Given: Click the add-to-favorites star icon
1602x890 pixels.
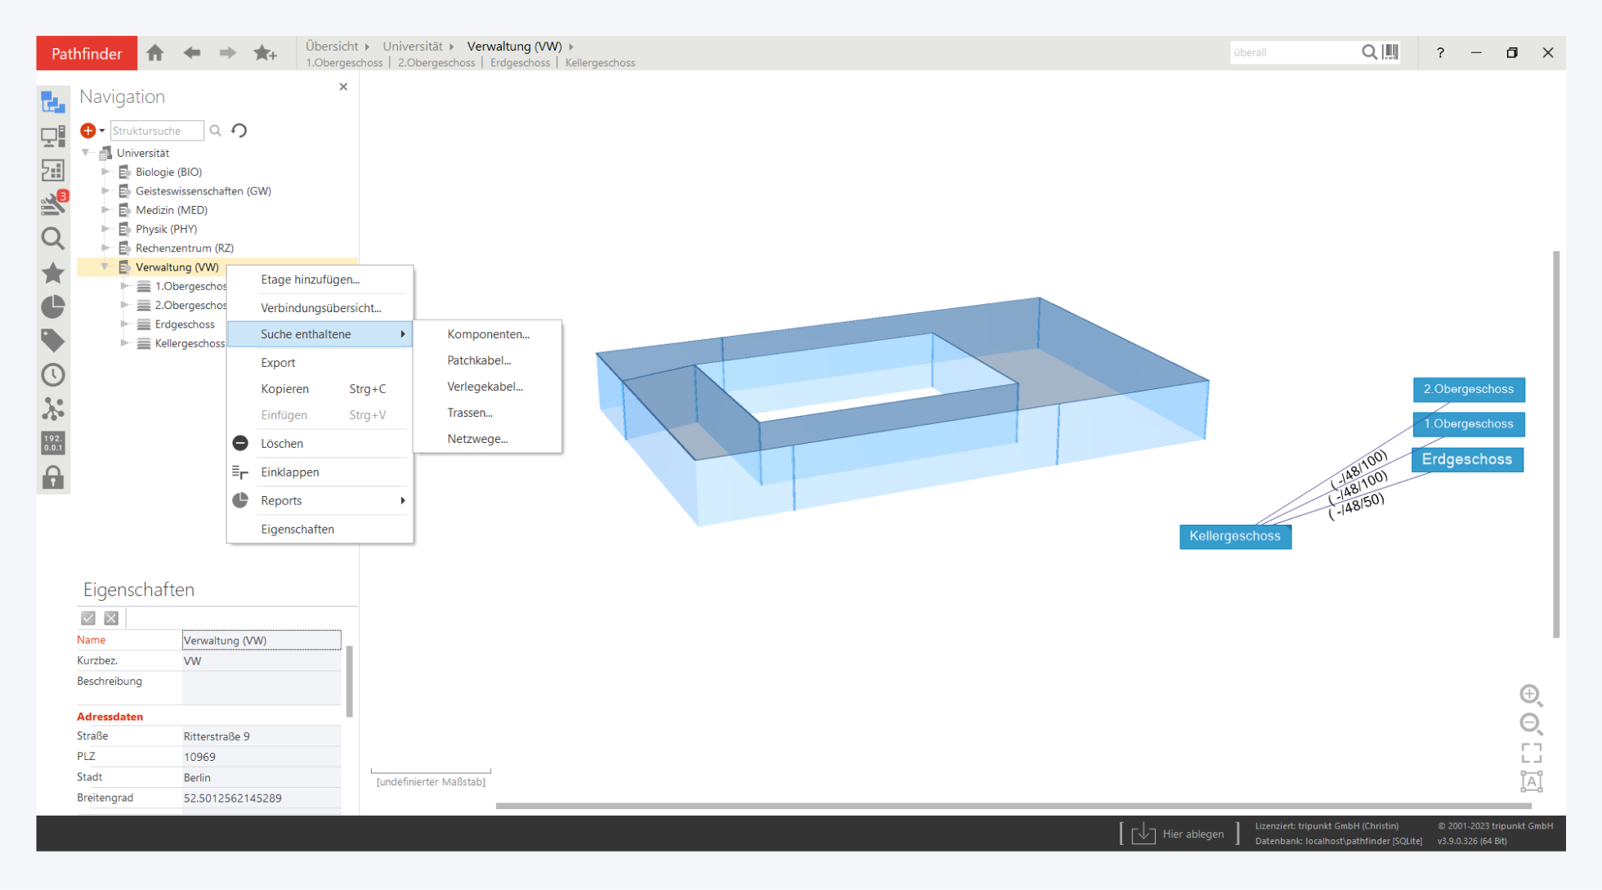Looking at the screenshot, I should pyautogui.click(x=264, y=53).
